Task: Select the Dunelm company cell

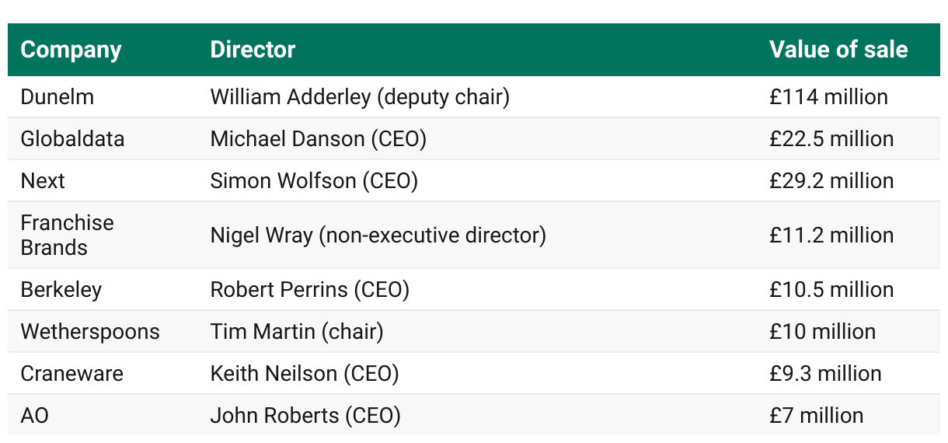Action: (57, 97)
